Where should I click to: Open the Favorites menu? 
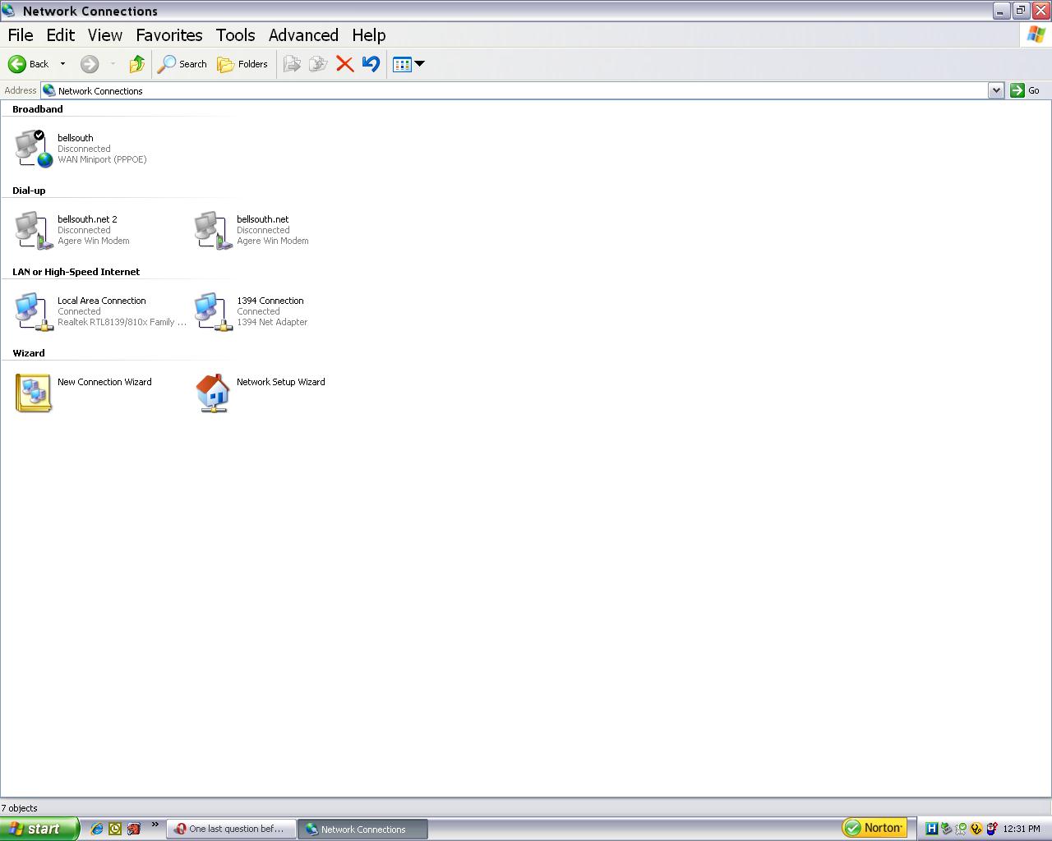tap(169, 35)
